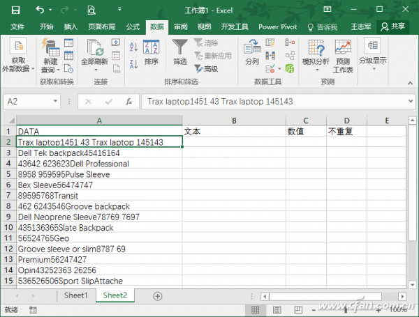Click the Insert Function fx icon

pyautogui.click(x=129, y=101)
